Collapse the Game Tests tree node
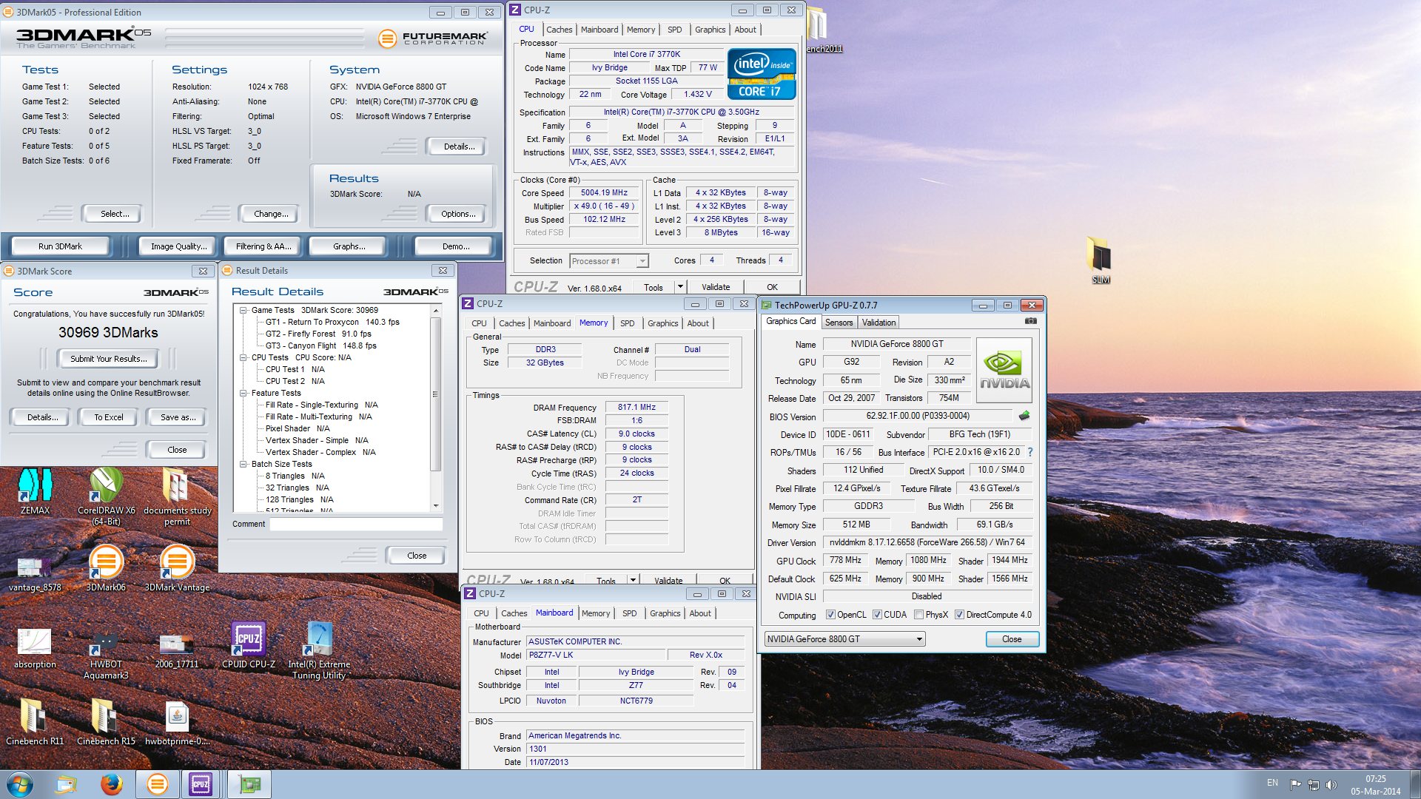1421x799 pixels. (x=243, y=310)
